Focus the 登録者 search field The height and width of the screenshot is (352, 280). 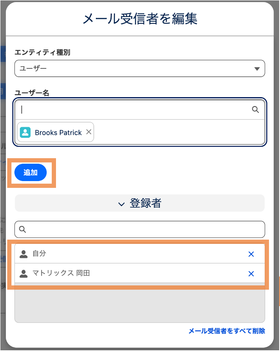coord(140,229)
